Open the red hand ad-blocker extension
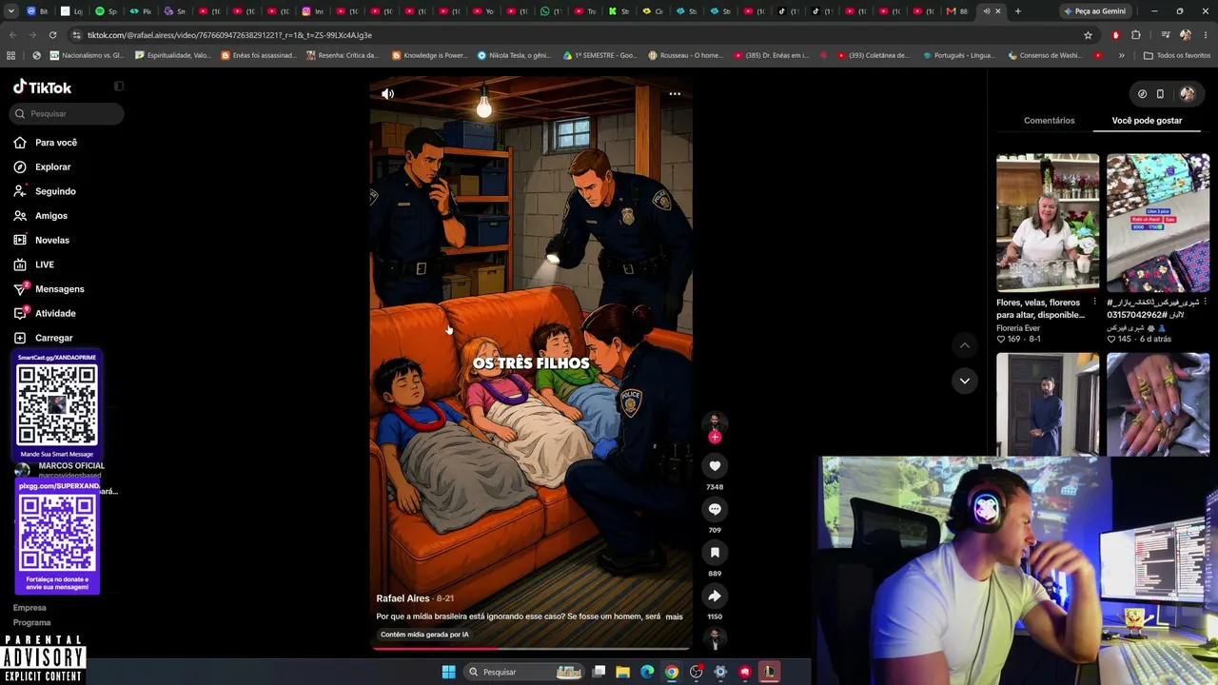The width and height of the screenshot is (1218, 685). click(x=1115, y=35)
